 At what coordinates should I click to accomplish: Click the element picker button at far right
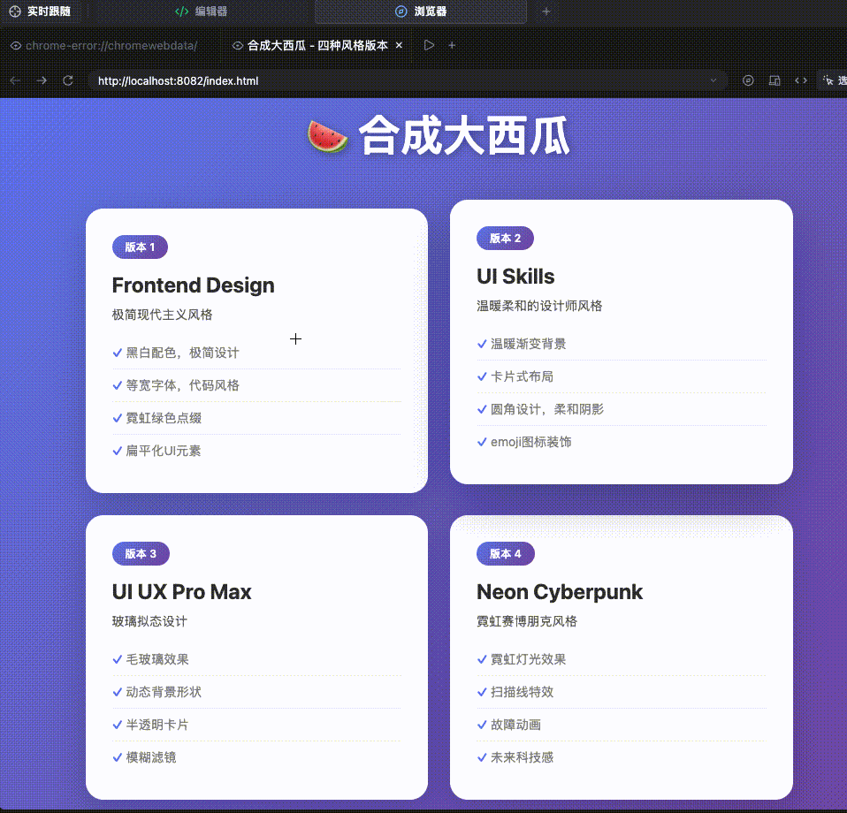pyautogui.click(x=831, y=80)
